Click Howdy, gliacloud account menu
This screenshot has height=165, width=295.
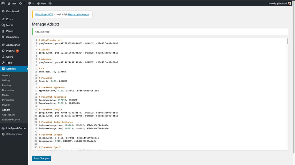[x=280, y=3]
